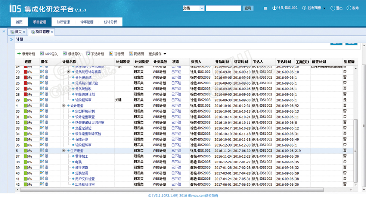This screenshot has height=198, width=366.
Task: Sort by the 负责人 column header
Action: coord(196,62)
